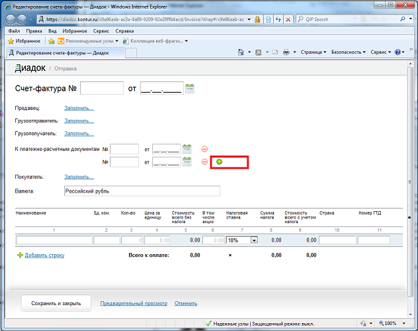Remove first payment document row
Image resolution: width=418 pixels, height=331 pixels.
coord(204,149)
